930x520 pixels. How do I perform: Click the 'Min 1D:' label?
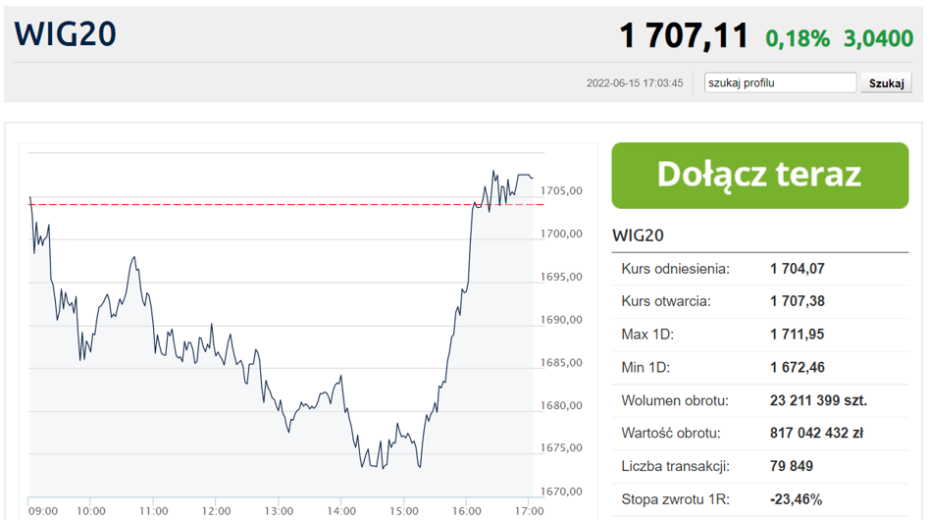(646, 368)
